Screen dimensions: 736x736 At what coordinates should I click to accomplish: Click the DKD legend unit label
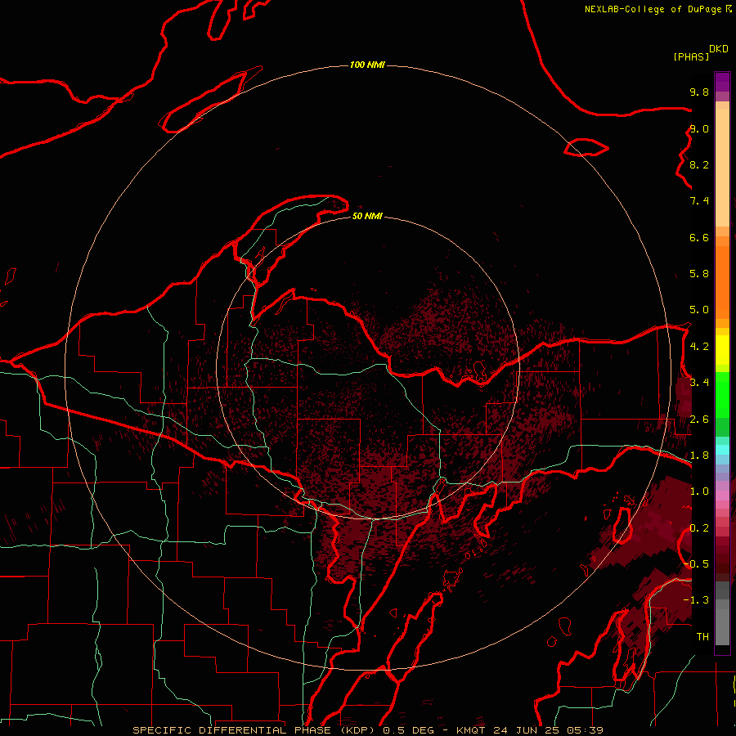[719, 49]
